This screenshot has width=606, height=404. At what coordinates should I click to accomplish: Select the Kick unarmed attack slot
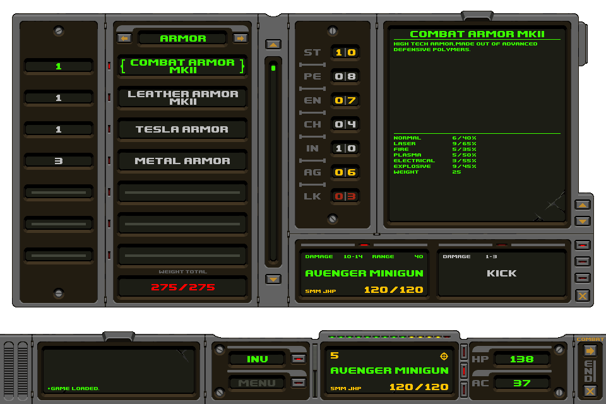point(502,274)
